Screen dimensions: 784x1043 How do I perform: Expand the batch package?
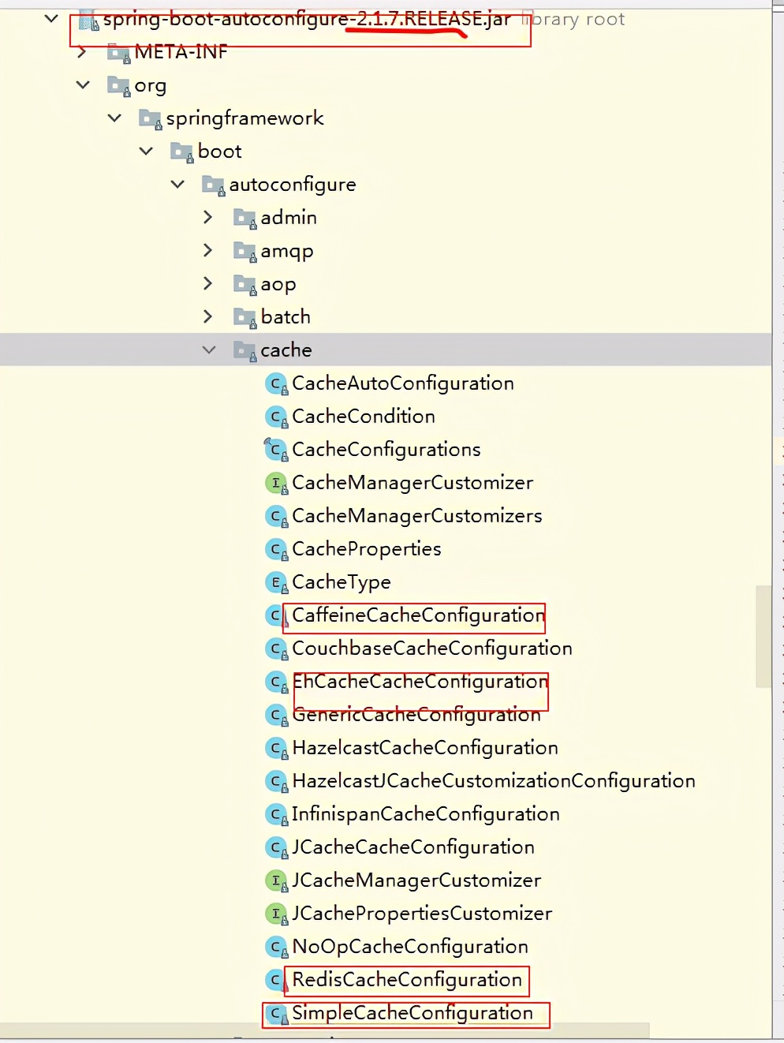coord(208,316)
